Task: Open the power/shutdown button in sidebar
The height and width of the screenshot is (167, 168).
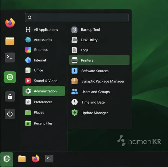Action: click(x=10, y=114)
